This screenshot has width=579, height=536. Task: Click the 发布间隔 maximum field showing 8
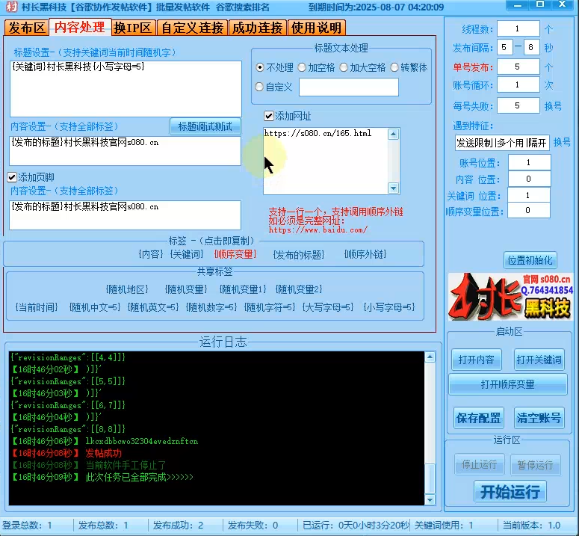[x=530, y=47]
